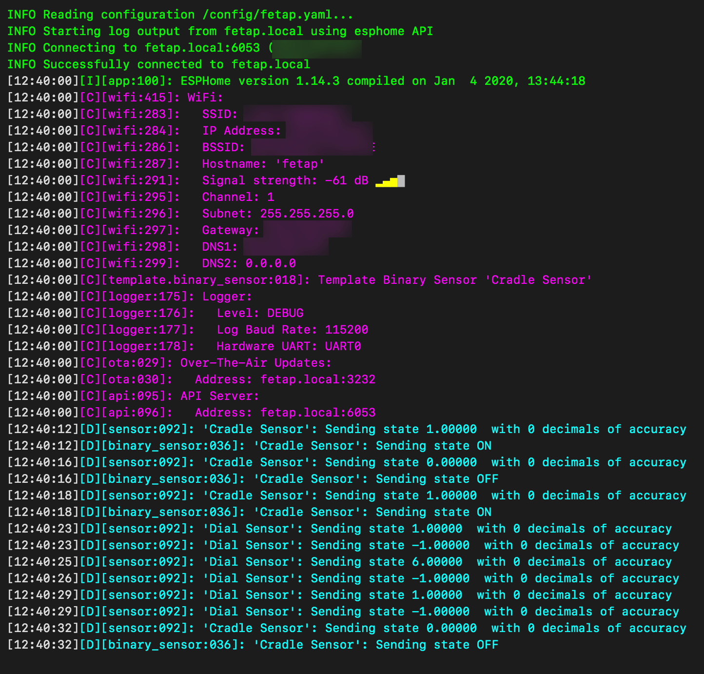Click Dial Sensor state 6.00000 line

click(339, 562)
